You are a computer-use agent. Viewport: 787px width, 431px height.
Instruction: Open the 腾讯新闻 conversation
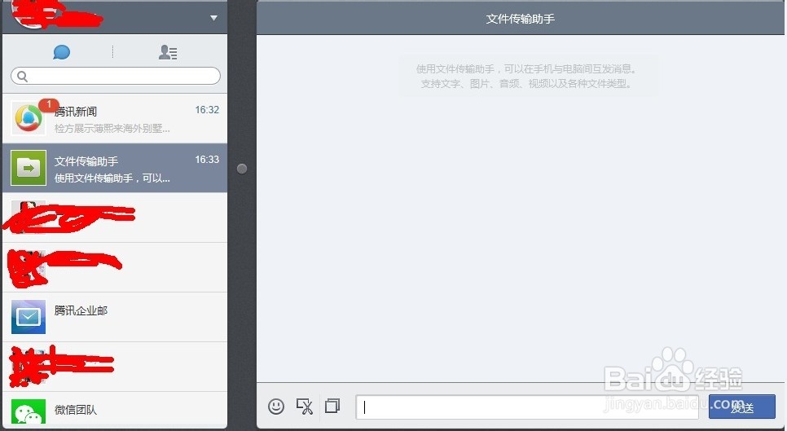point(115,118)
